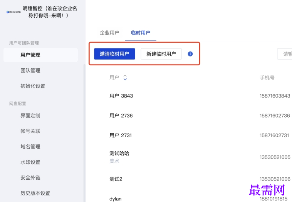Open 帐号关联 page
This screenshot has height=202, width=292.
coord(30,131)
